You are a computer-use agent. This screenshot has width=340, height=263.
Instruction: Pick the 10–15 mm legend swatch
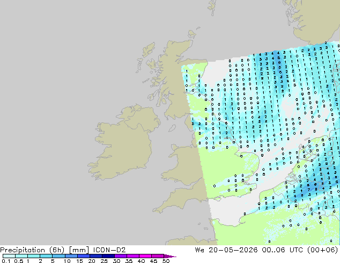pos(71,256)
